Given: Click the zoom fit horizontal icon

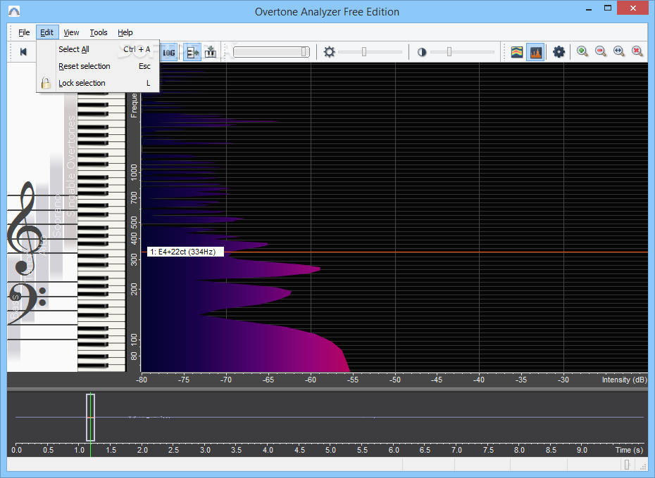Looking at the screenshot, I should point(618,51).
